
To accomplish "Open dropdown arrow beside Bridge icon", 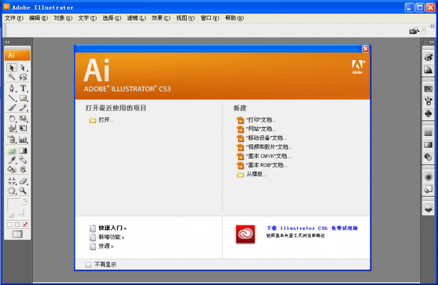I will tap(424, 30).
